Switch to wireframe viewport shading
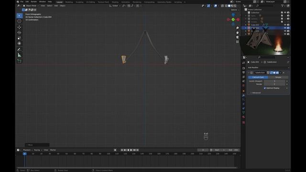Viewport: 306px width, 172px height. tap(226, 6)
